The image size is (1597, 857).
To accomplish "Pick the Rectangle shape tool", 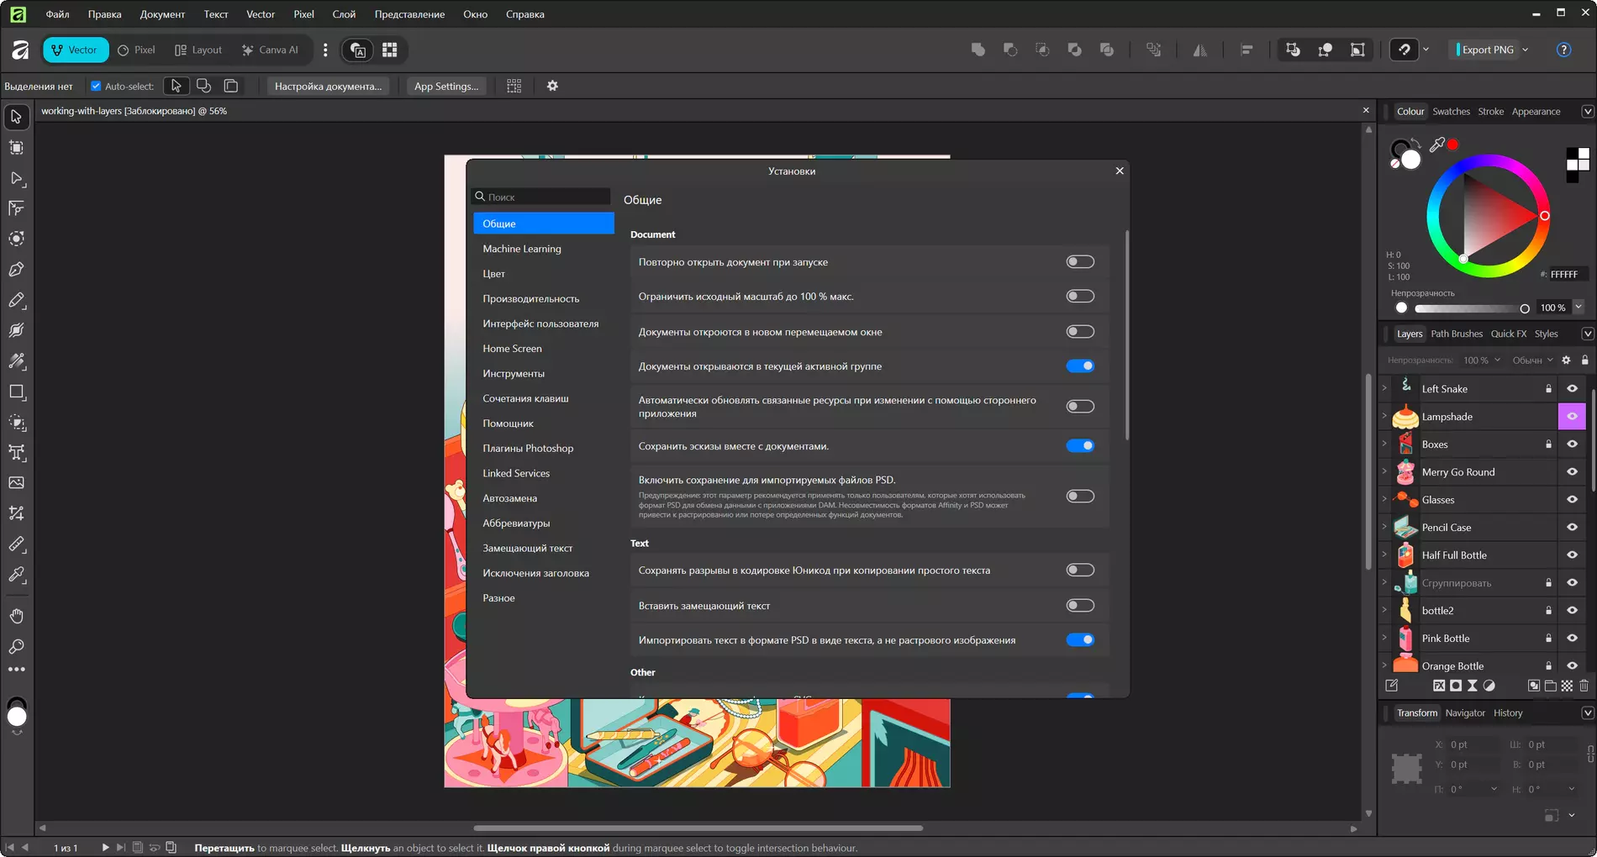I will pyautogui.click(x=16, y=392).
